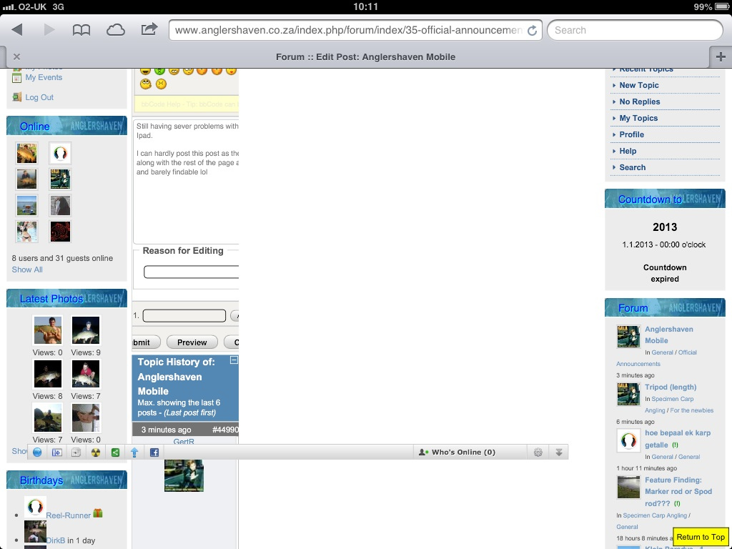
Task: Open bottom toolbar gear settings
Action: click(x=538, y=452)
